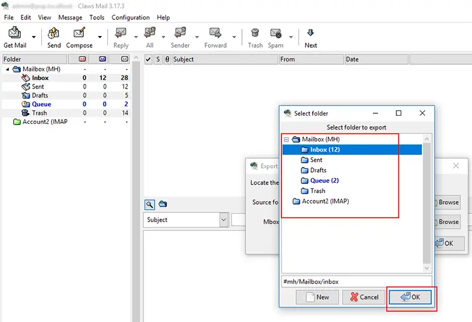
Task: Select Queue (2) in Select folder dialog
Action: coord(324,180)
